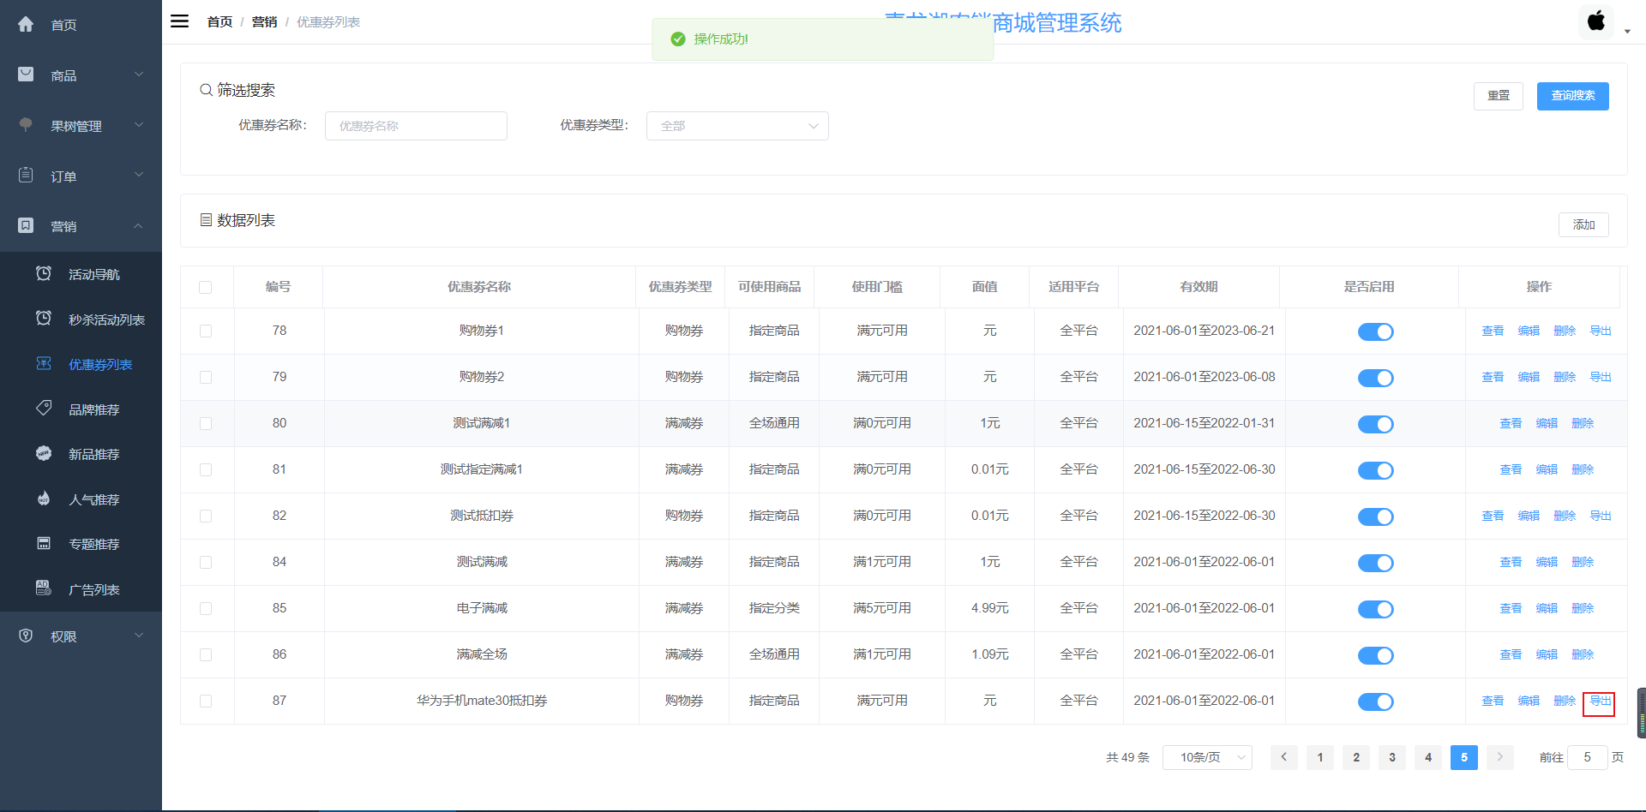Toggle the switch for 华为手机mate30抵扣券

coord(1376,702)
